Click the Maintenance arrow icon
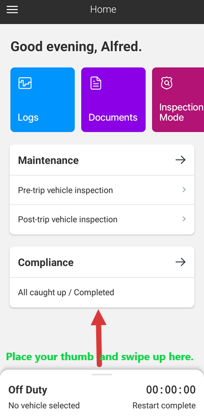Viewport: 204px width, 416px height. point(181,160)
